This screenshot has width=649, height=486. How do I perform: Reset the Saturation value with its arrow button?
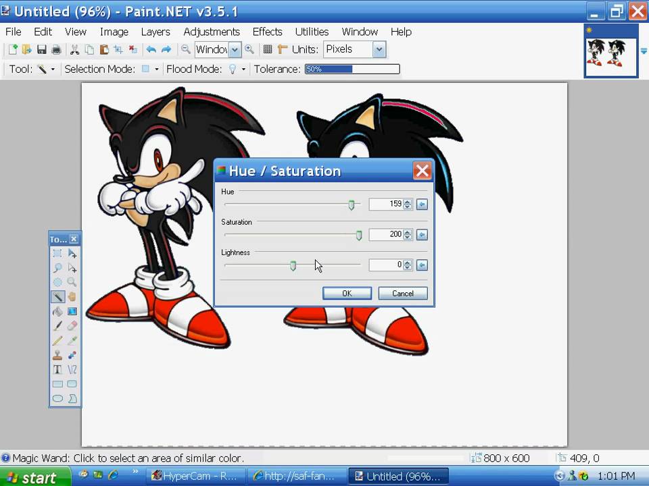pos(422,235)
